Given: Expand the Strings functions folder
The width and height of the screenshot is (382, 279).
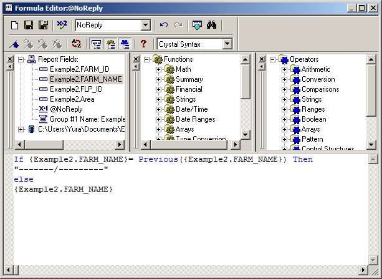Looking at the screenshot, I should point(158,100).
